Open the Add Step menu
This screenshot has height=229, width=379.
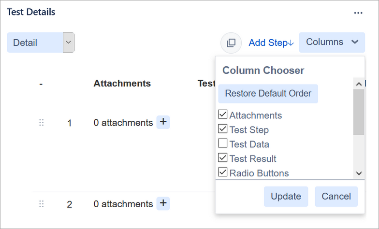point(271,43)
